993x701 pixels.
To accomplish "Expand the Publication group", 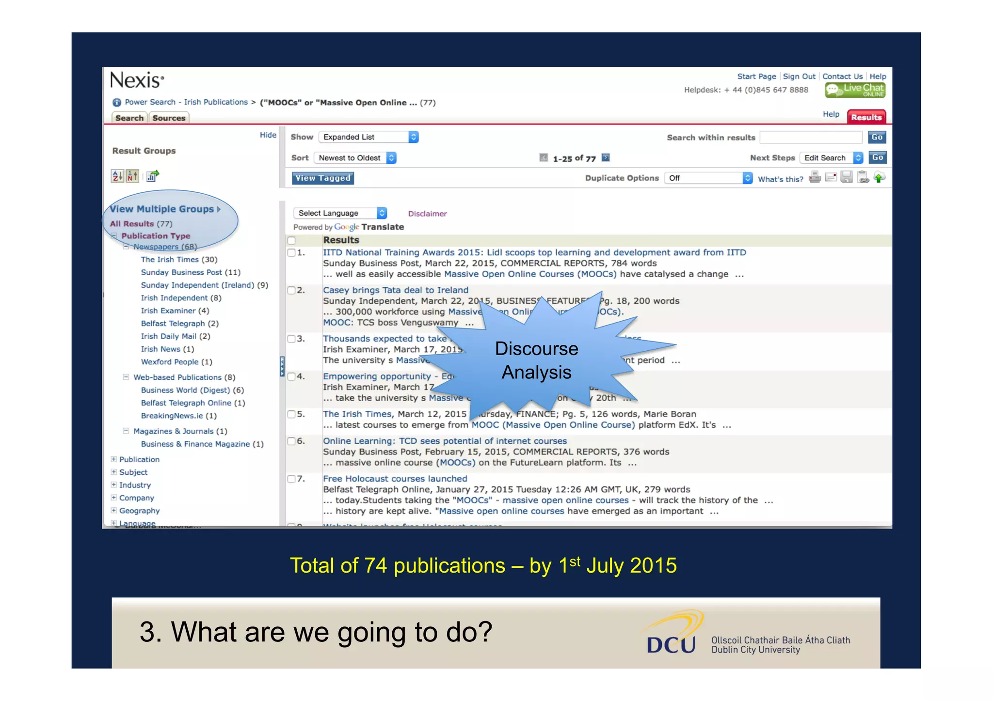I will pos(114,459).
